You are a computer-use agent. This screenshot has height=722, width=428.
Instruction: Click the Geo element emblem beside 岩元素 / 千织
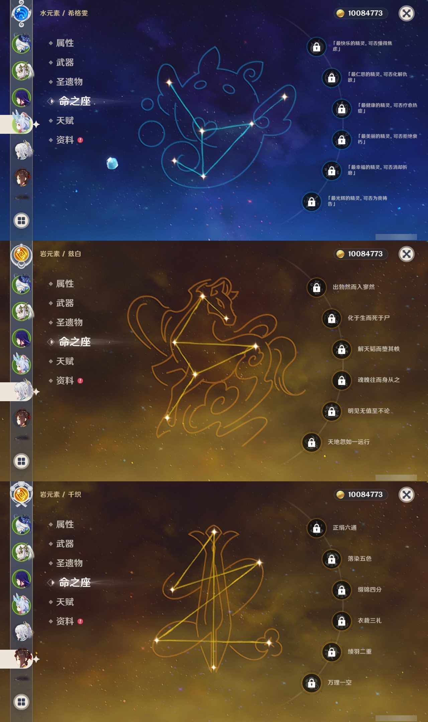(x=21, y=495)
